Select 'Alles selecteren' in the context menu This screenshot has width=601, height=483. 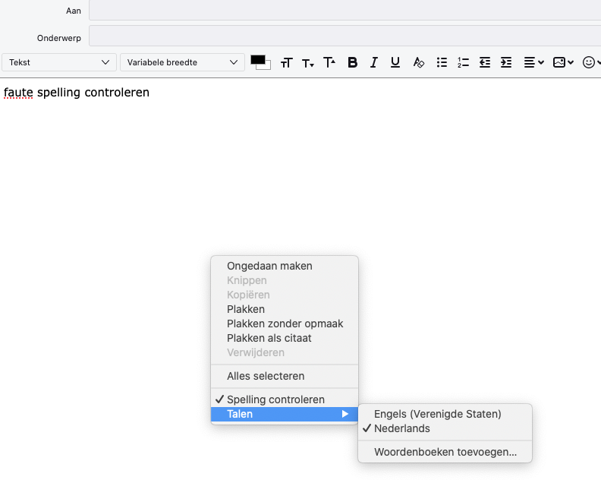click(x=266, y=376)
